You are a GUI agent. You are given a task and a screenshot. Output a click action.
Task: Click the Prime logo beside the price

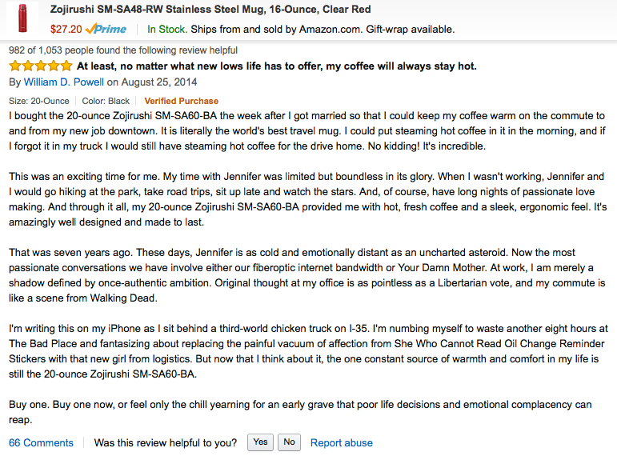click(106, 30)
